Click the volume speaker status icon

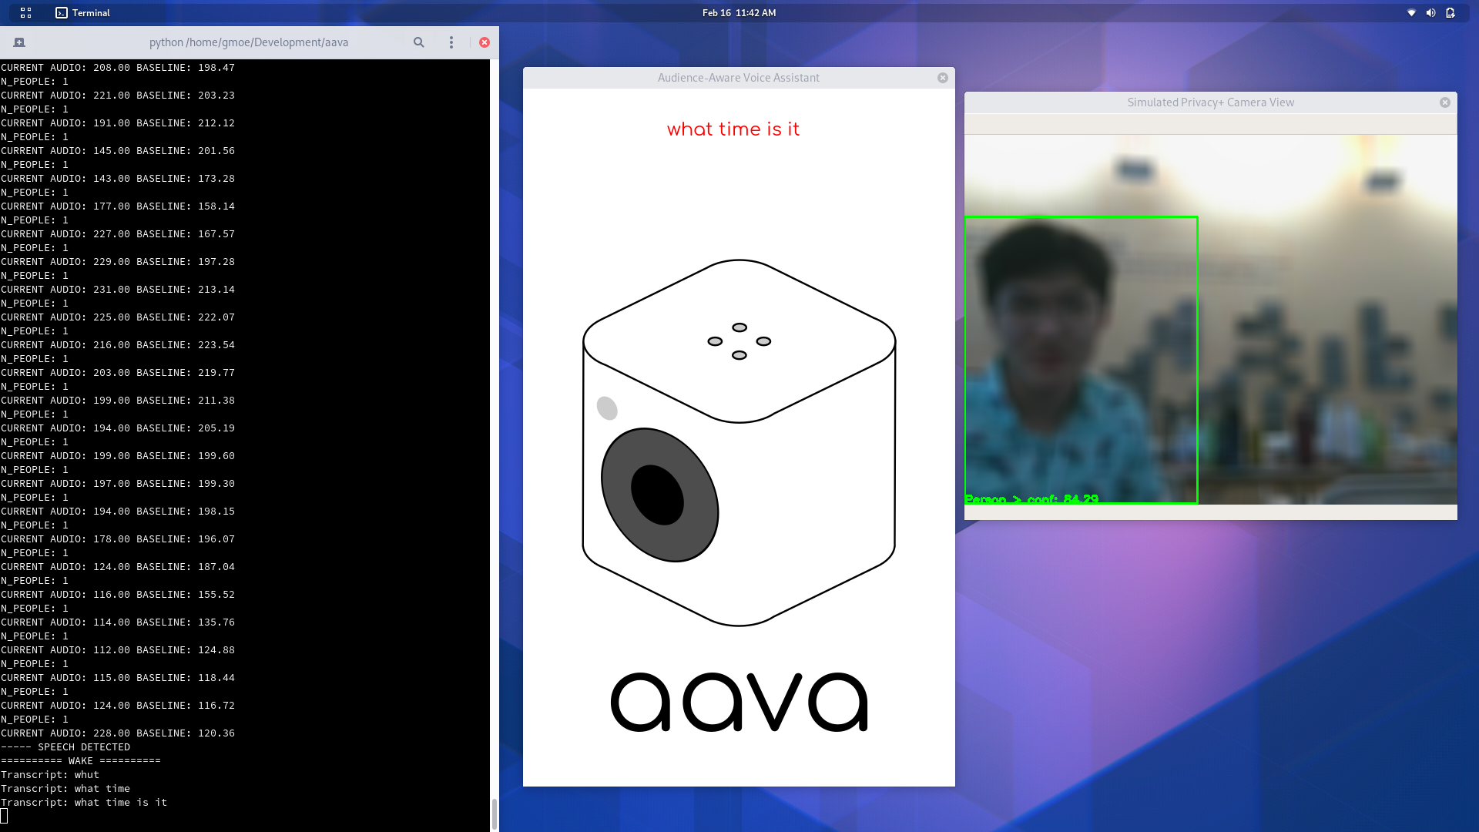click(1430, 12)
